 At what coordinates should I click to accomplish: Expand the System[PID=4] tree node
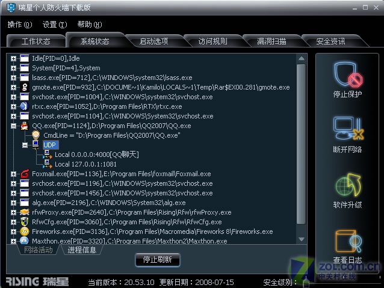coord(13,68)
